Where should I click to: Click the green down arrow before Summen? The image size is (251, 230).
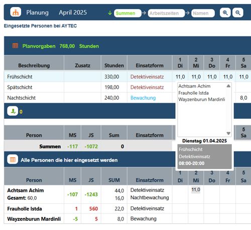[x=110, y=13]
